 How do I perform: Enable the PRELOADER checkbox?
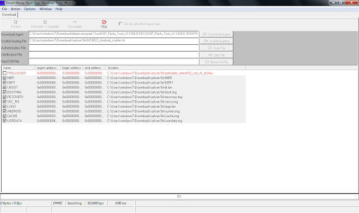[x=4, y=73]
